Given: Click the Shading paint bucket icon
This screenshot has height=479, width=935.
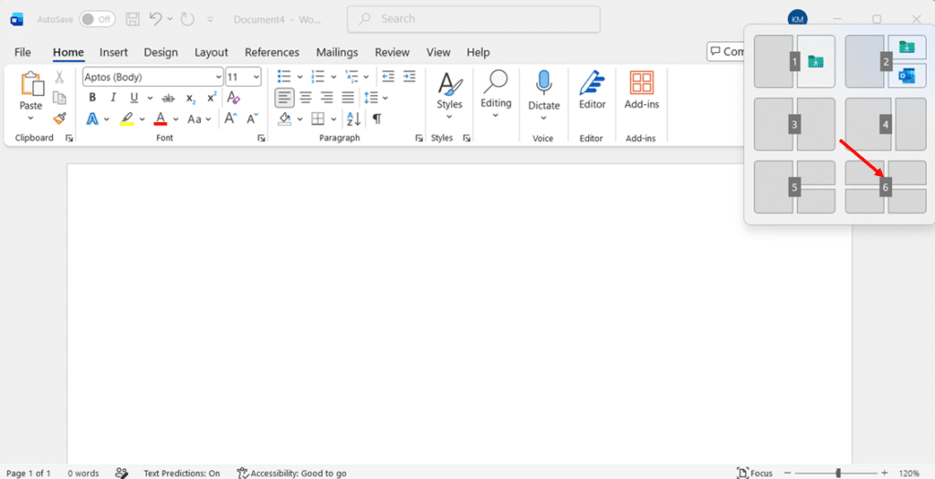Looking at the screenshot, I should pos(285,119).
